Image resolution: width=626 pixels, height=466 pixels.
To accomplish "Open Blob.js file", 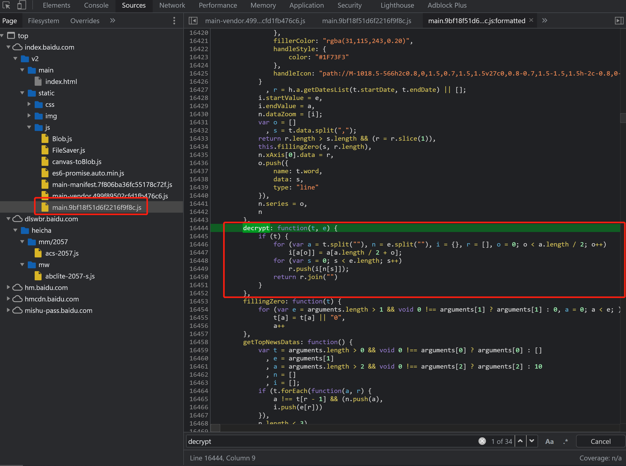I will [62, 139].
